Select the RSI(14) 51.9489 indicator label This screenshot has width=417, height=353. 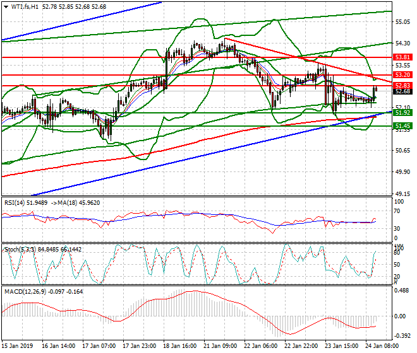26,203
